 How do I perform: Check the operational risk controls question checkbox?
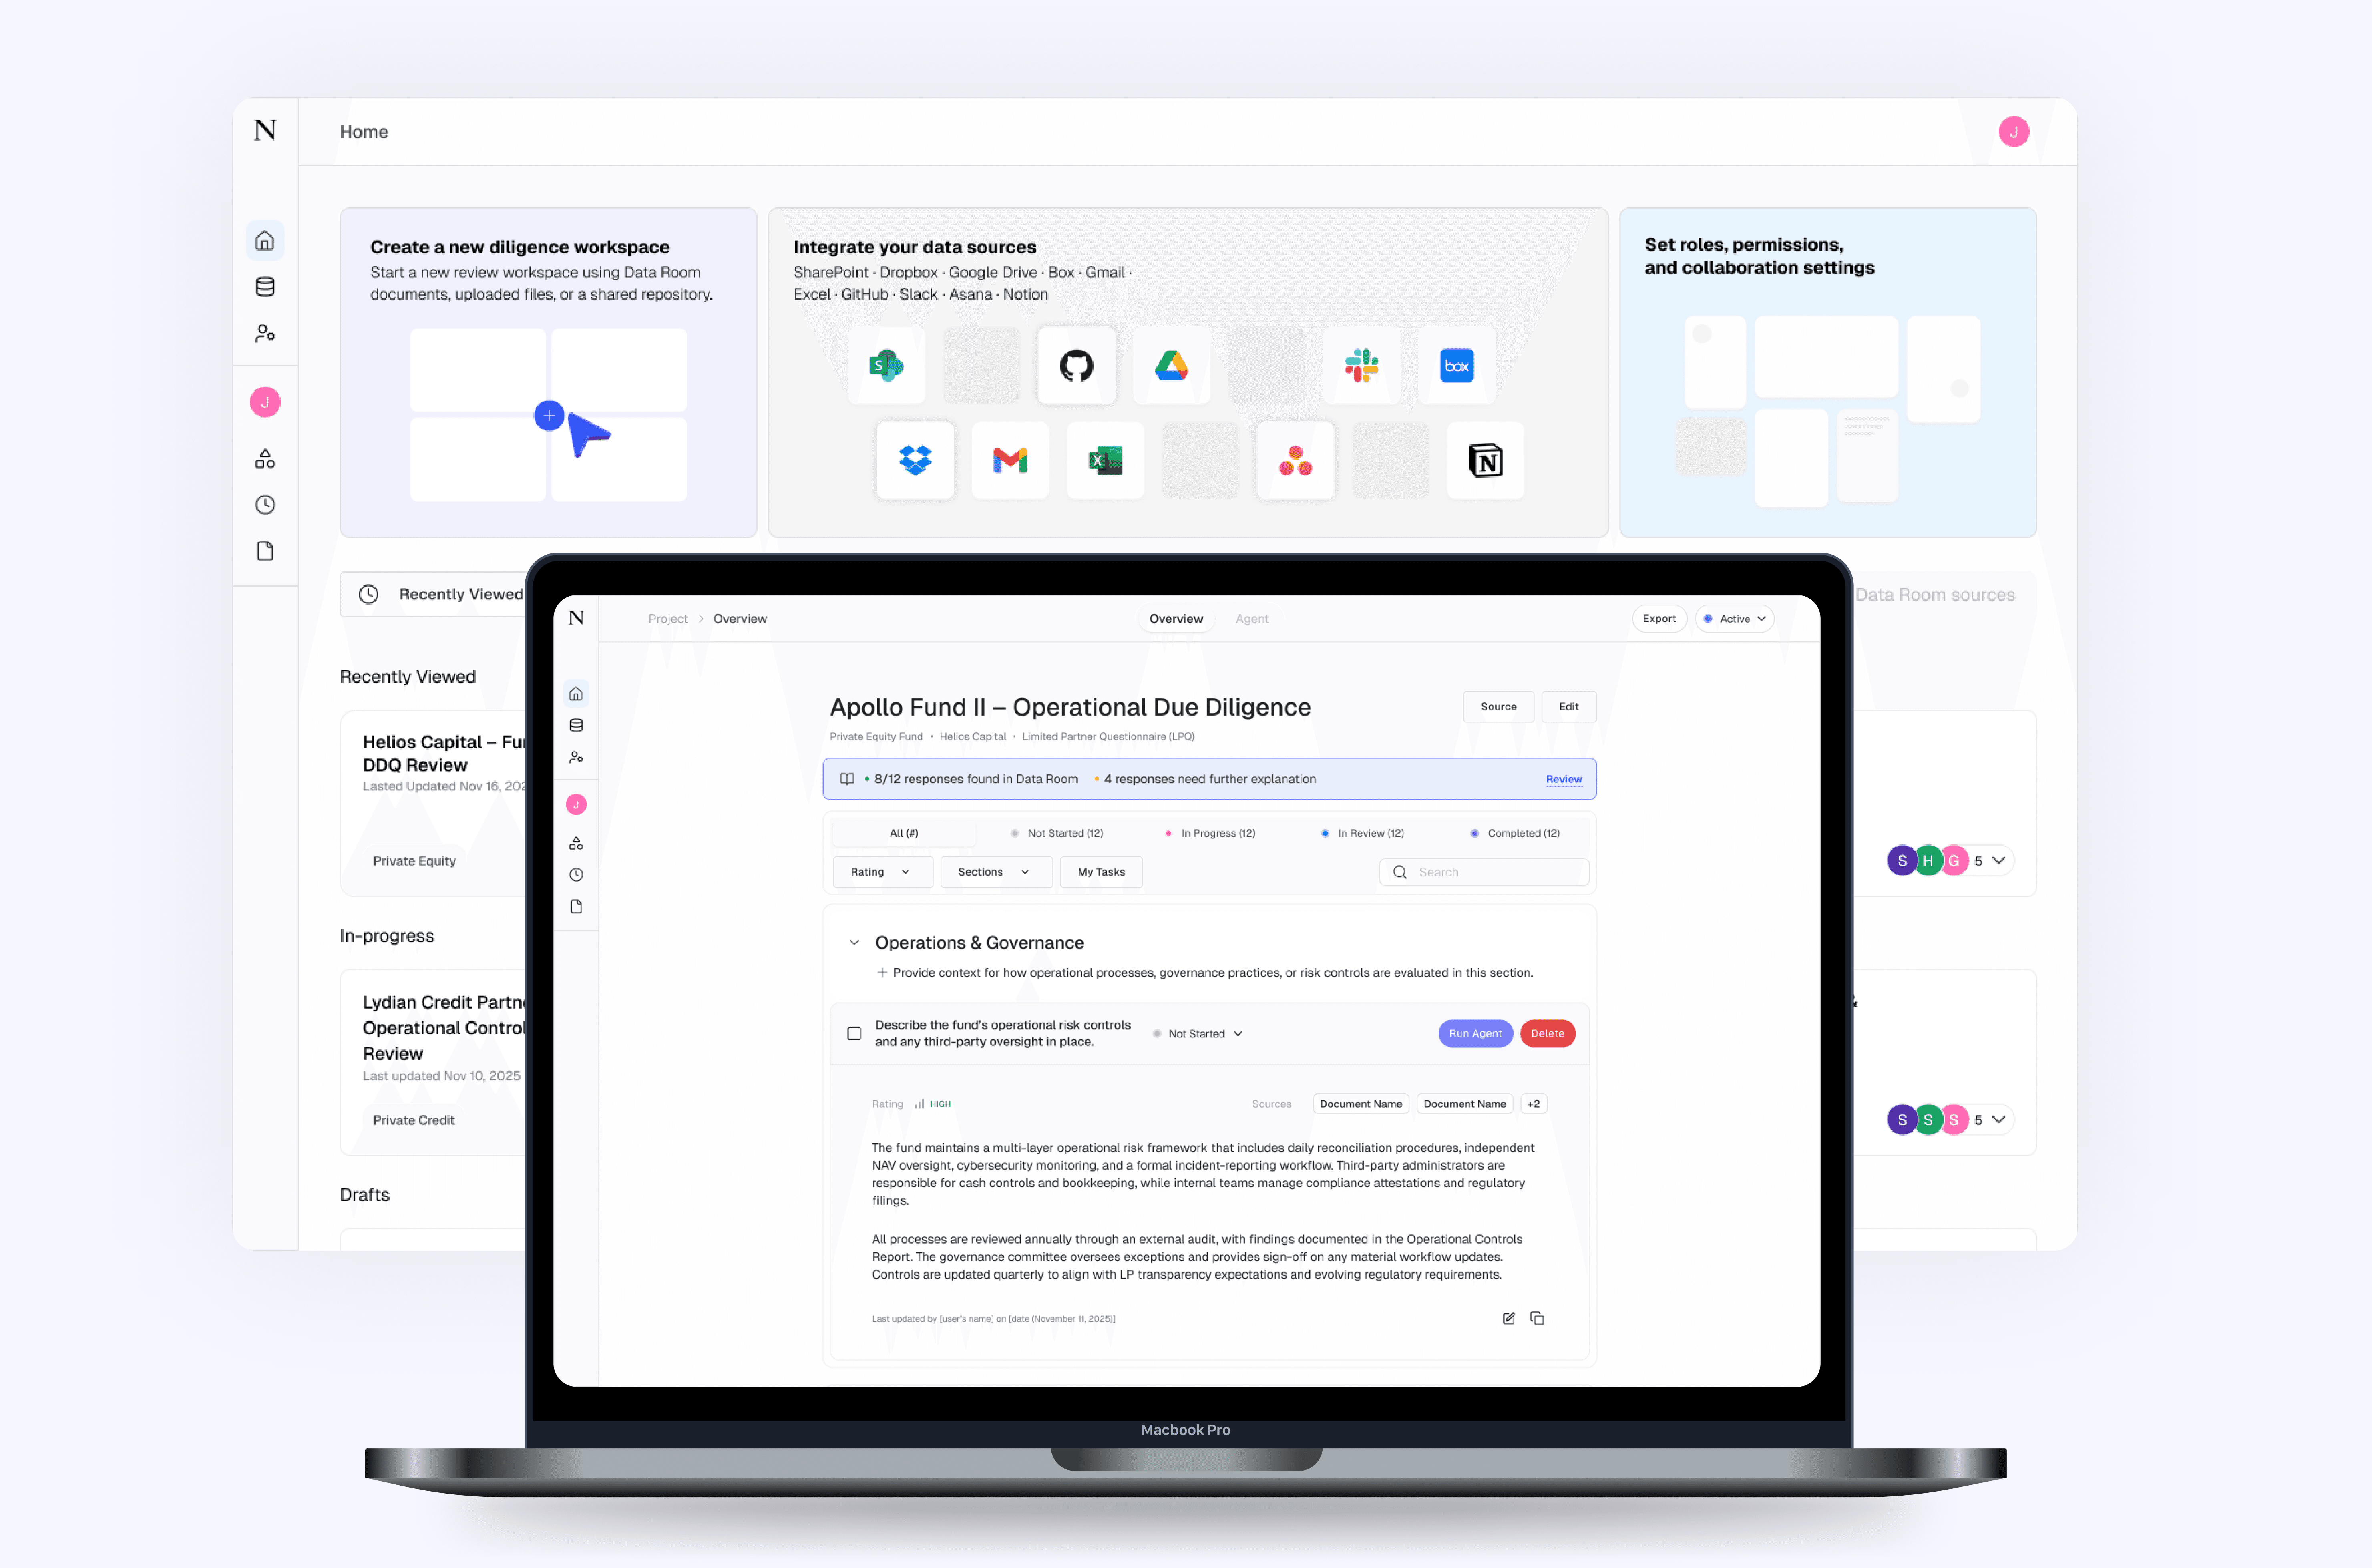pos(854,1034)
